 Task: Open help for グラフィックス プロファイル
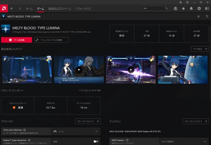coord(25,130)
